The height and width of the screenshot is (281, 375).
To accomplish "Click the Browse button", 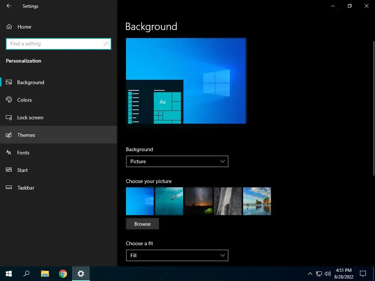I will pos(142,224).
